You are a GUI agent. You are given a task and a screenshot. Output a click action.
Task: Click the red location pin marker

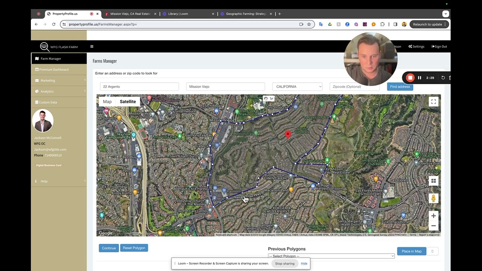click(288, 135)
